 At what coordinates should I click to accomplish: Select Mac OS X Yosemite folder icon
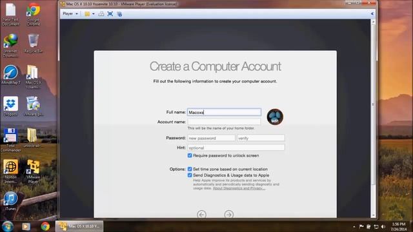[x=33, y=77]
